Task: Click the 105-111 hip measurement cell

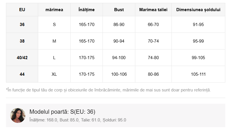Action: pos(198,74)
